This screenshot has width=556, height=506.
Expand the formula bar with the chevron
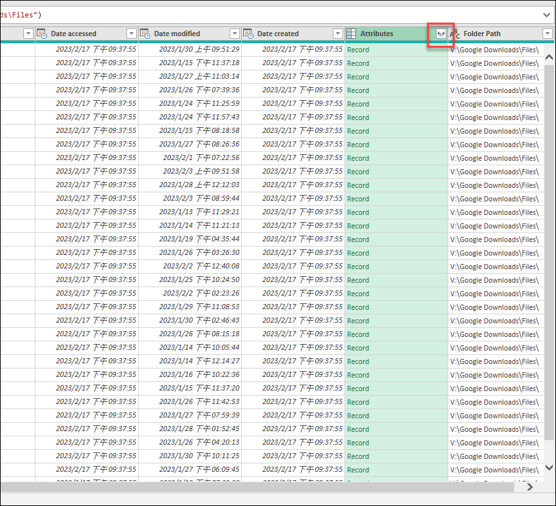(546, 15)
